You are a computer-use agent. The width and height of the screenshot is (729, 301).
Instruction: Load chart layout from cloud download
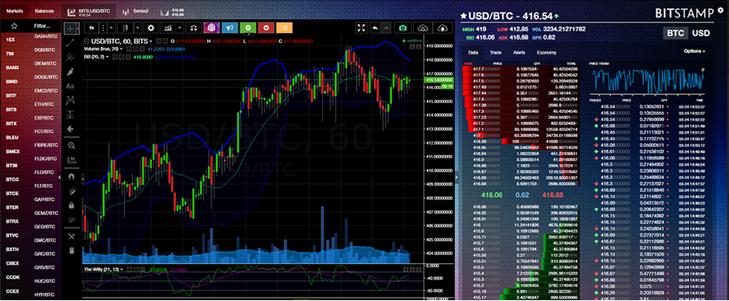(423, 28)
